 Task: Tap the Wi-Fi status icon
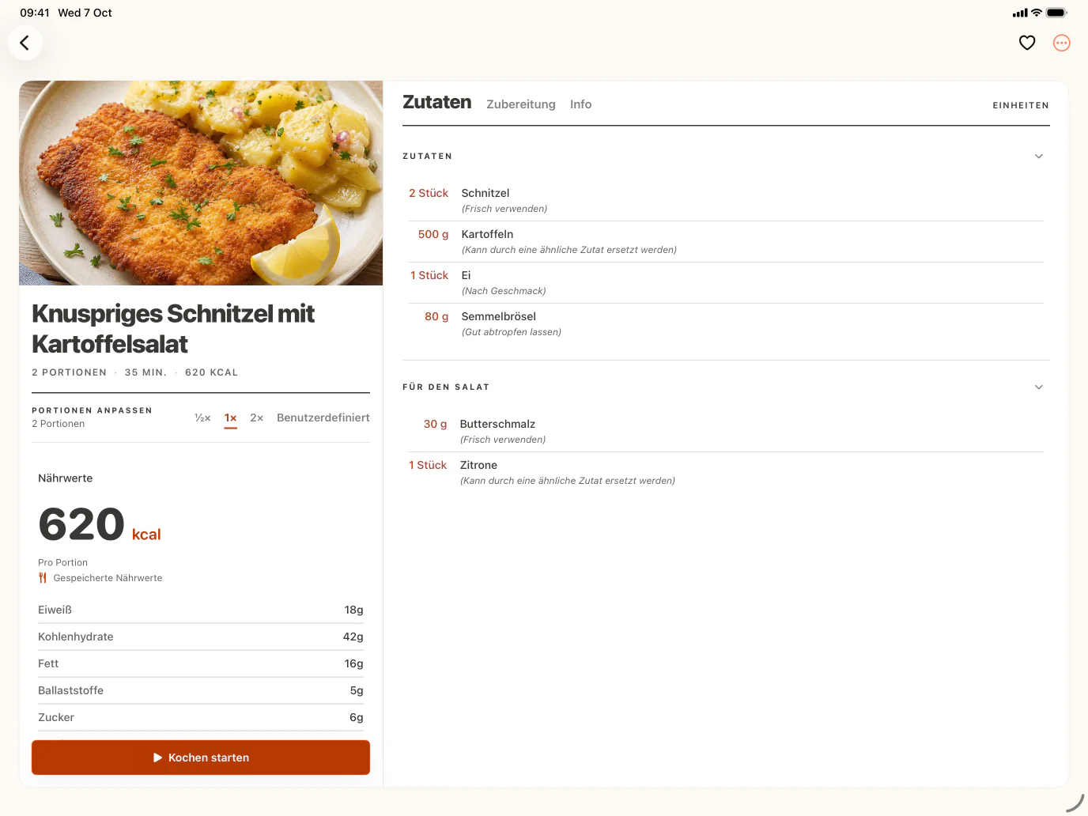click(1036, 13)
